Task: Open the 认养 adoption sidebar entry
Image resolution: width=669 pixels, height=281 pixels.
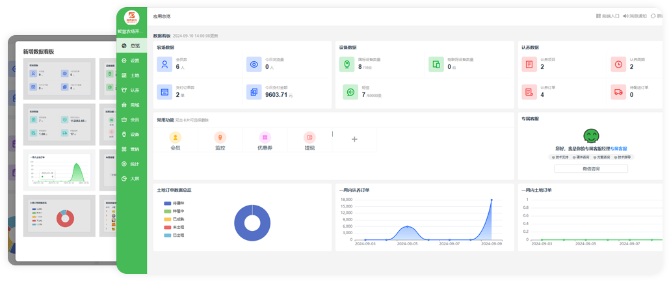Action: click(131, 90)
